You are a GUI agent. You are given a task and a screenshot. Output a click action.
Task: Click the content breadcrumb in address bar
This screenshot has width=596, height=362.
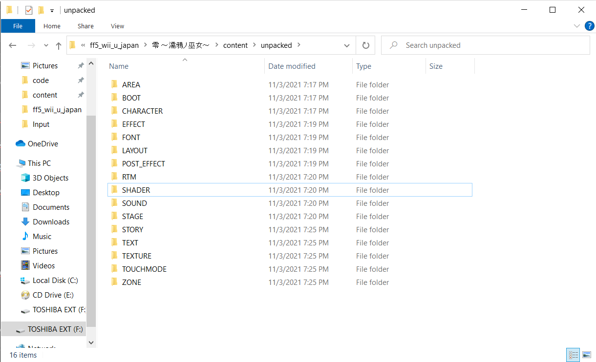pos(235,45)
